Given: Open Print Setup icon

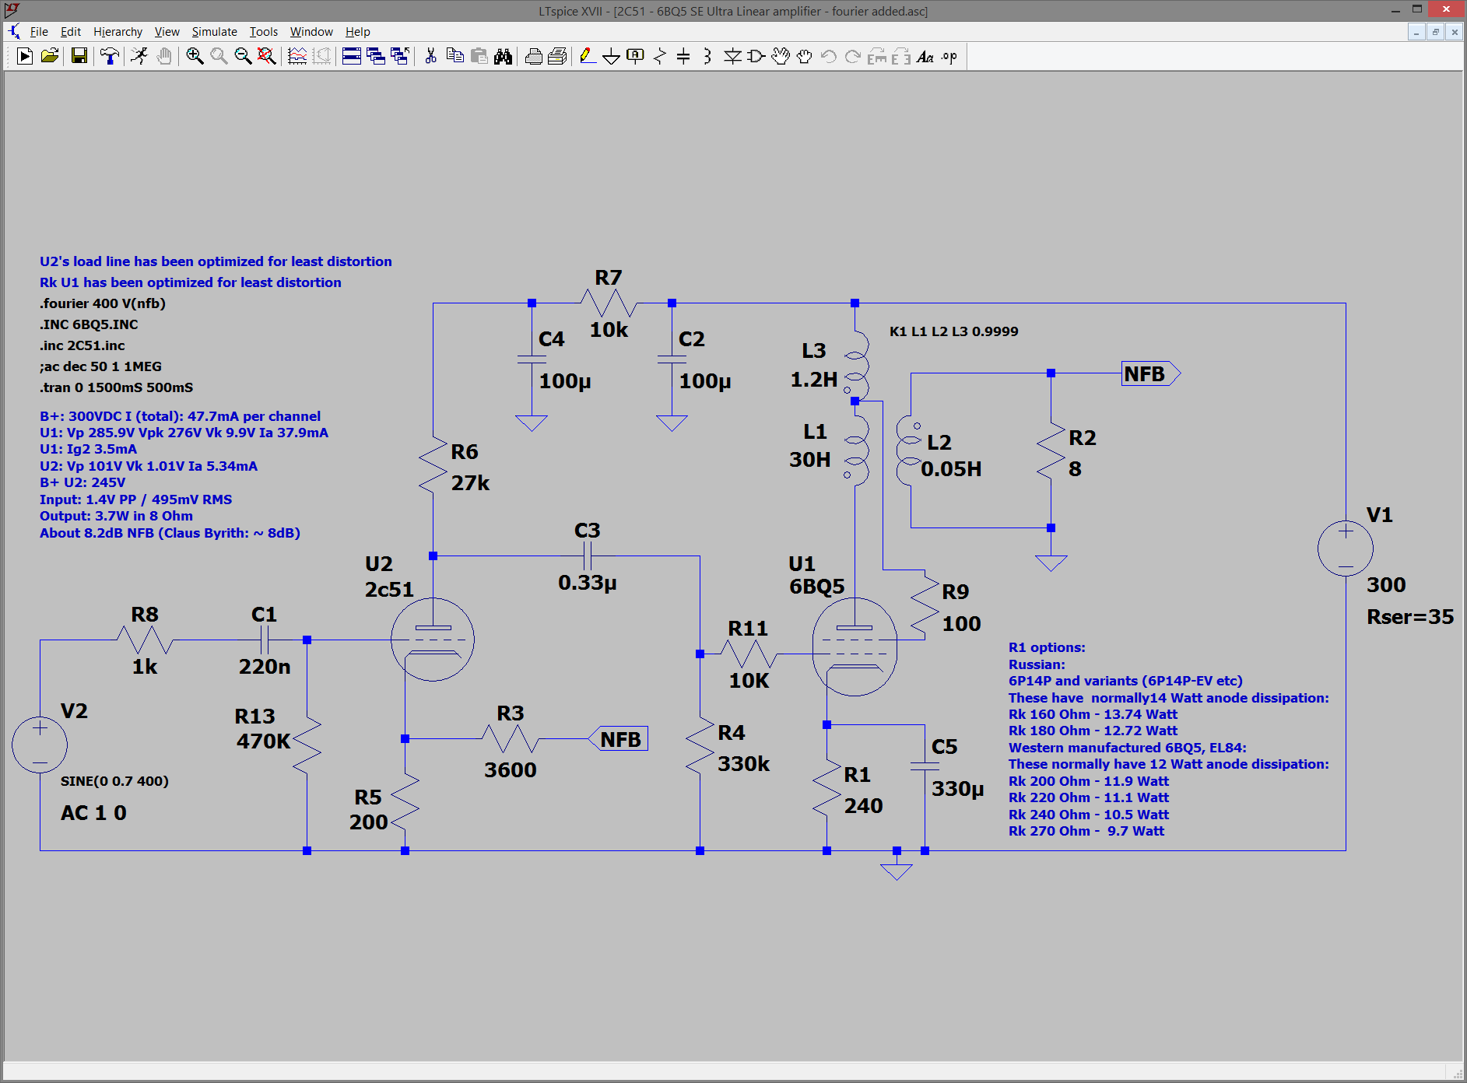Looking at the screenshot, I should [558, 56].
